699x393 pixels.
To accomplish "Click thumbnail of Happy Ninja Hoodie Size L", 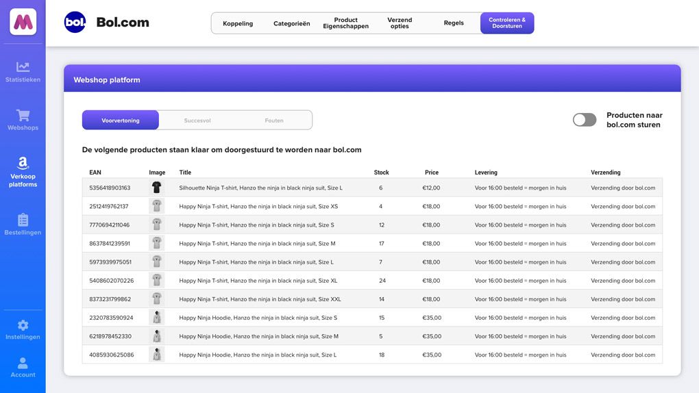I will coord(156,355).
